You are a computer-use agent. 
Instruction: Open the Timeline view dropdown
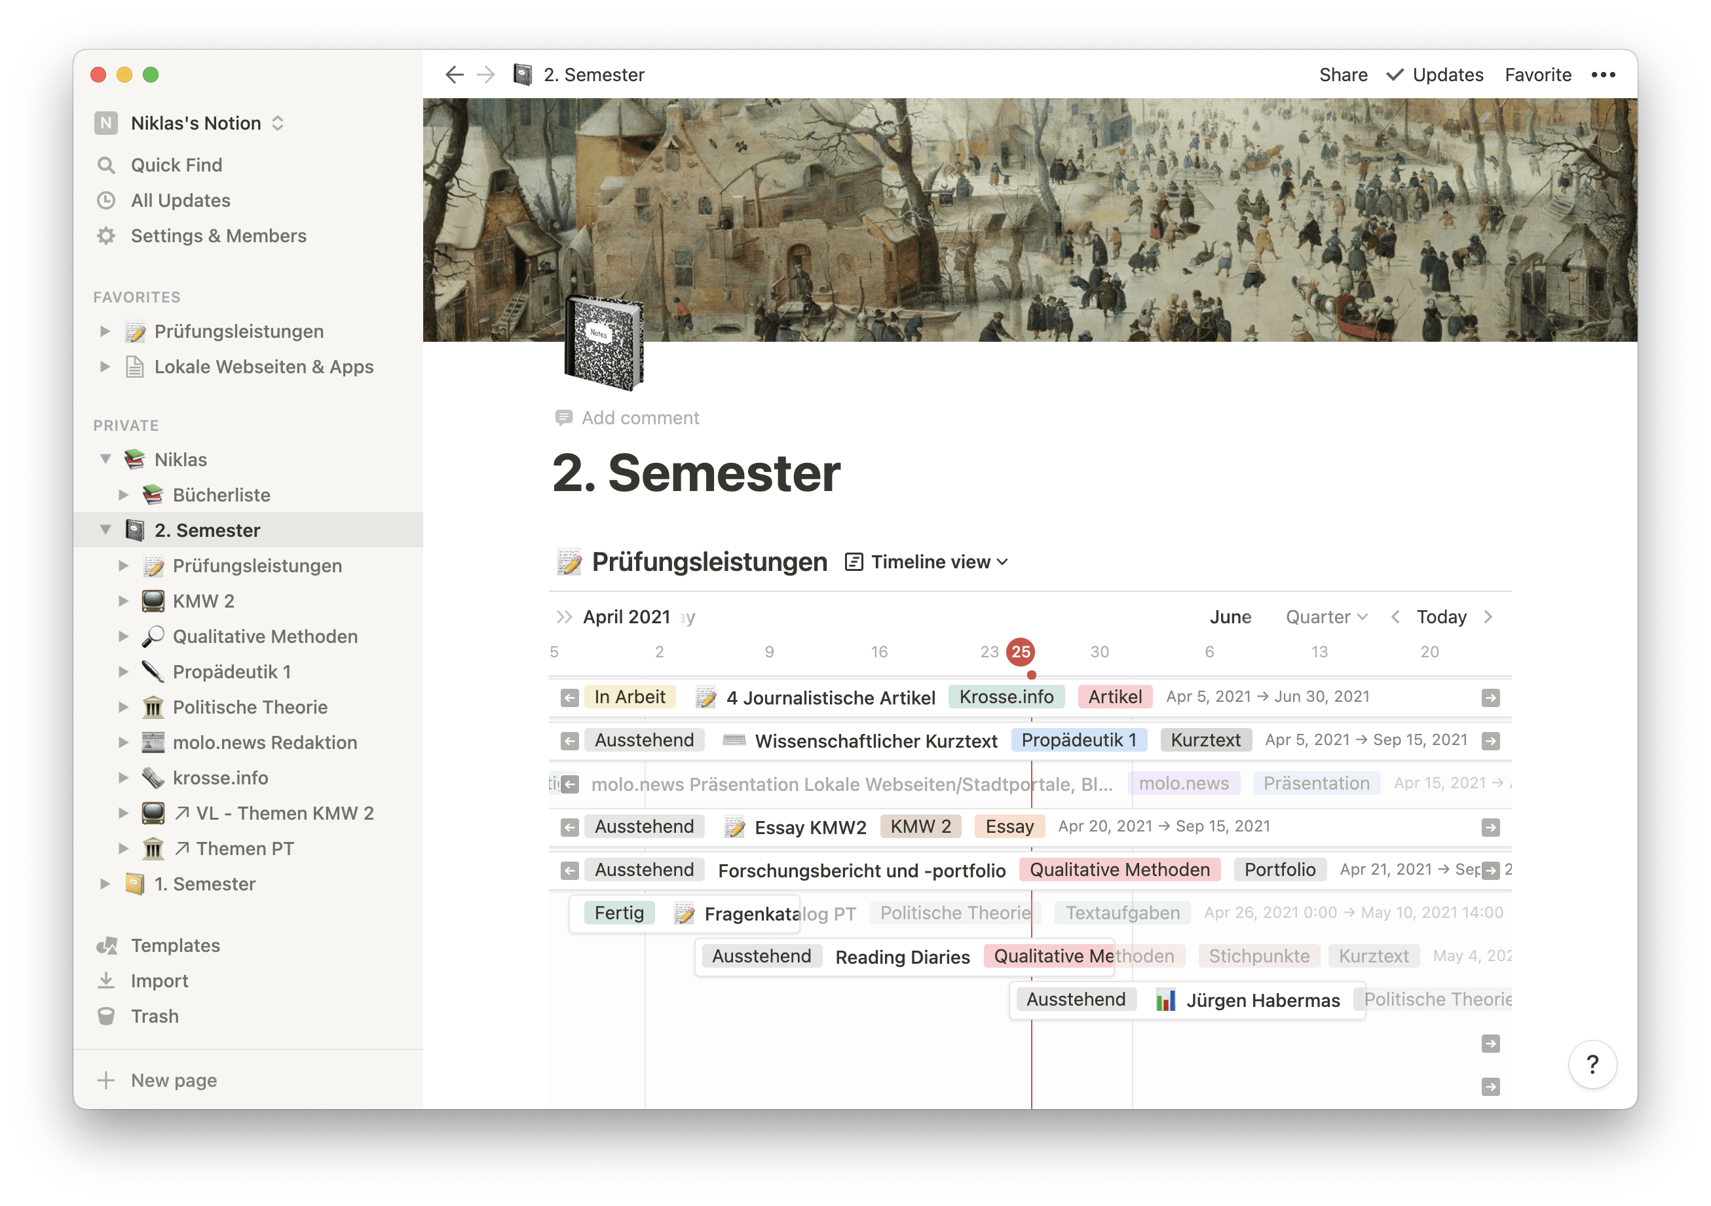[927, 562]
